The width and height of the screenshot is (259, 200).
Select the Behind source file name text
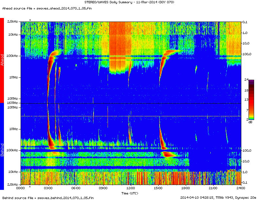click(x=66, y=198)
